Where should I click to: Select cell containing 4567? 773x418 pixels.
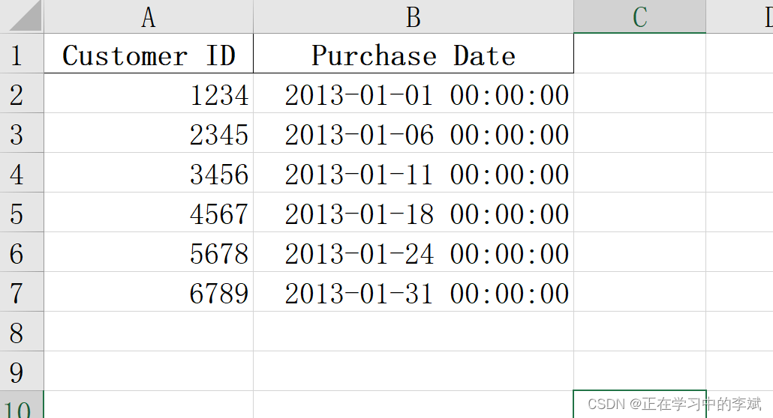click(x=149, y=212)
